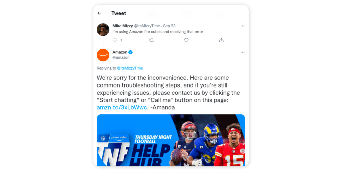Open the Sep 23 timestamp
Viewport: 342px width, 171px height.
169,26
